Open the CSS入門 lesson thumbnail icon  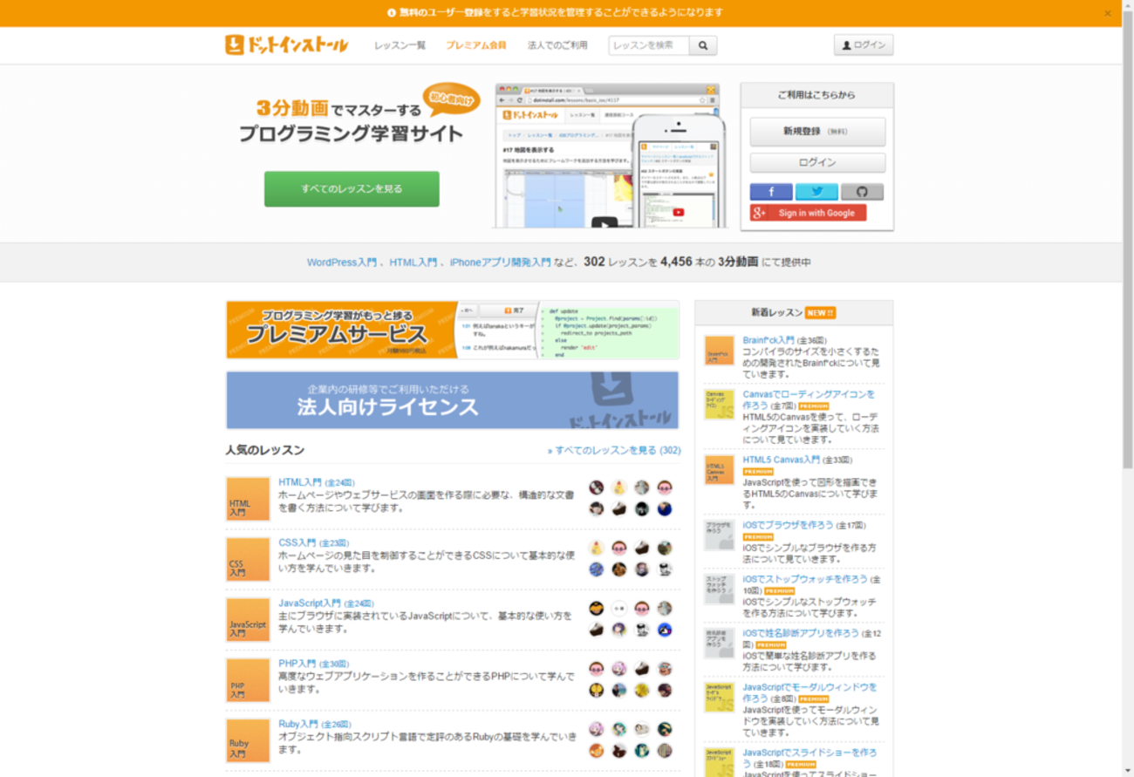[x=248, y=559]
